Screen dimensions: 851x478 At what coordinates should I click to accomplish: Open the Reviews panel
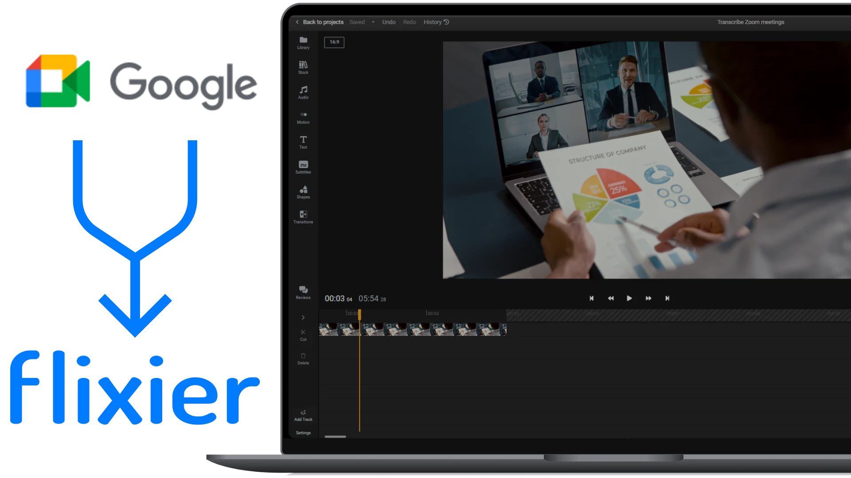pyautogui.click(x=303, y=293)
